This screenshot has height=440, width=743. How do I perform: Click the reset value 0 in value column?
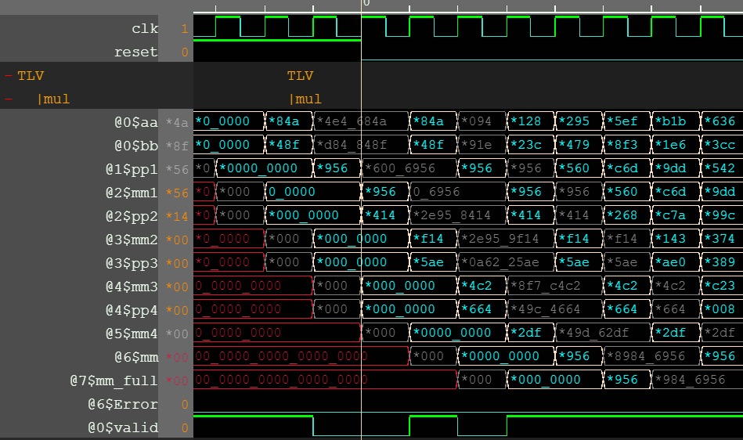click(x=185, y=52)
